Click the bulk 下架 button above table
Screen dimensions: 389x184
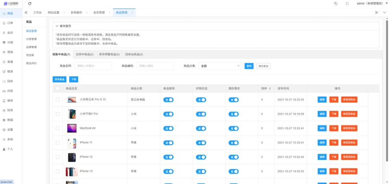click(73, 79)
